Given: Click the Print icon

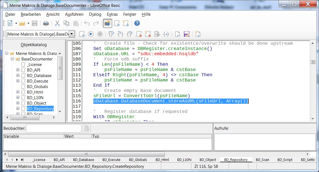Looking at the screenshot, I should click(46, 23).
